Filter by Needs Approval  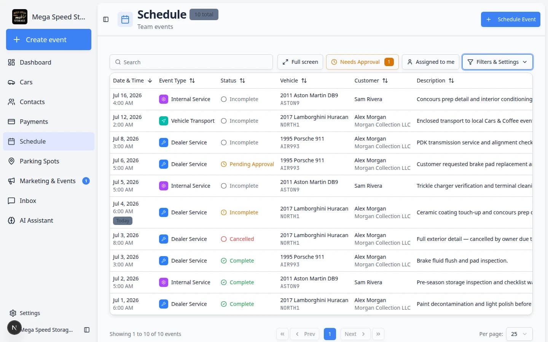click(362, 62)
